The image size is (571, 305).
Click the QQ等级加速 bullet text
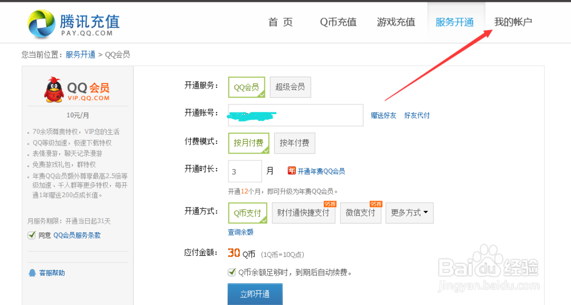[x=72, y=143]
